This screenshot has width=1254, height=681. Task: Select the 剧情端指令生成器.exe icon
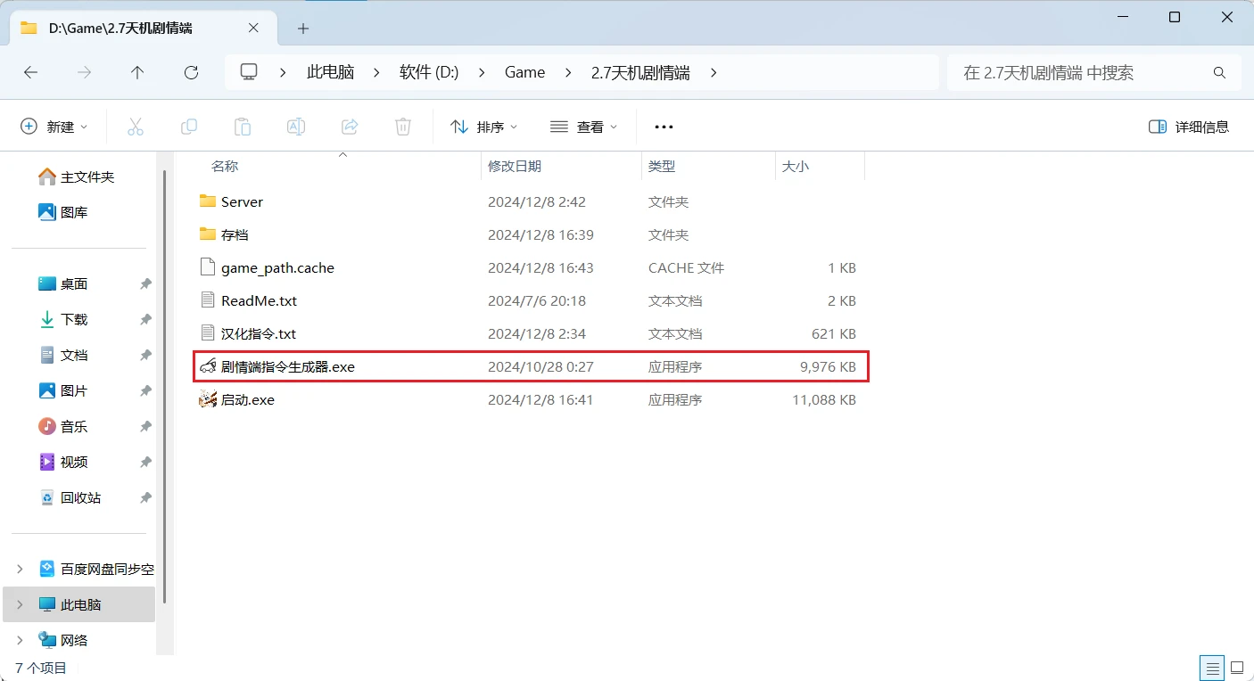pyautogui.click(x=208, y=366)
